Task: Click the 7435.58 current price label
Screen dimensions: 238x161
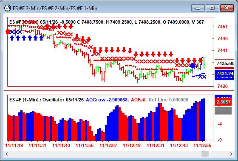Action: [225, 63]
